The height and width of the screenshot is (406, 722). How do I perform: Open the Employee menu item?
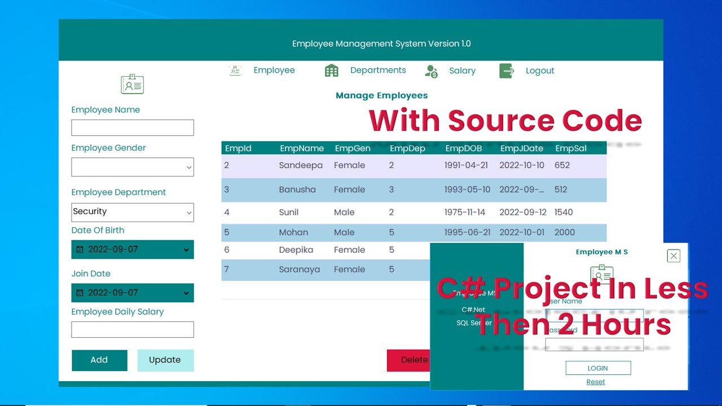pyautogui.click(x=274, y=70)
